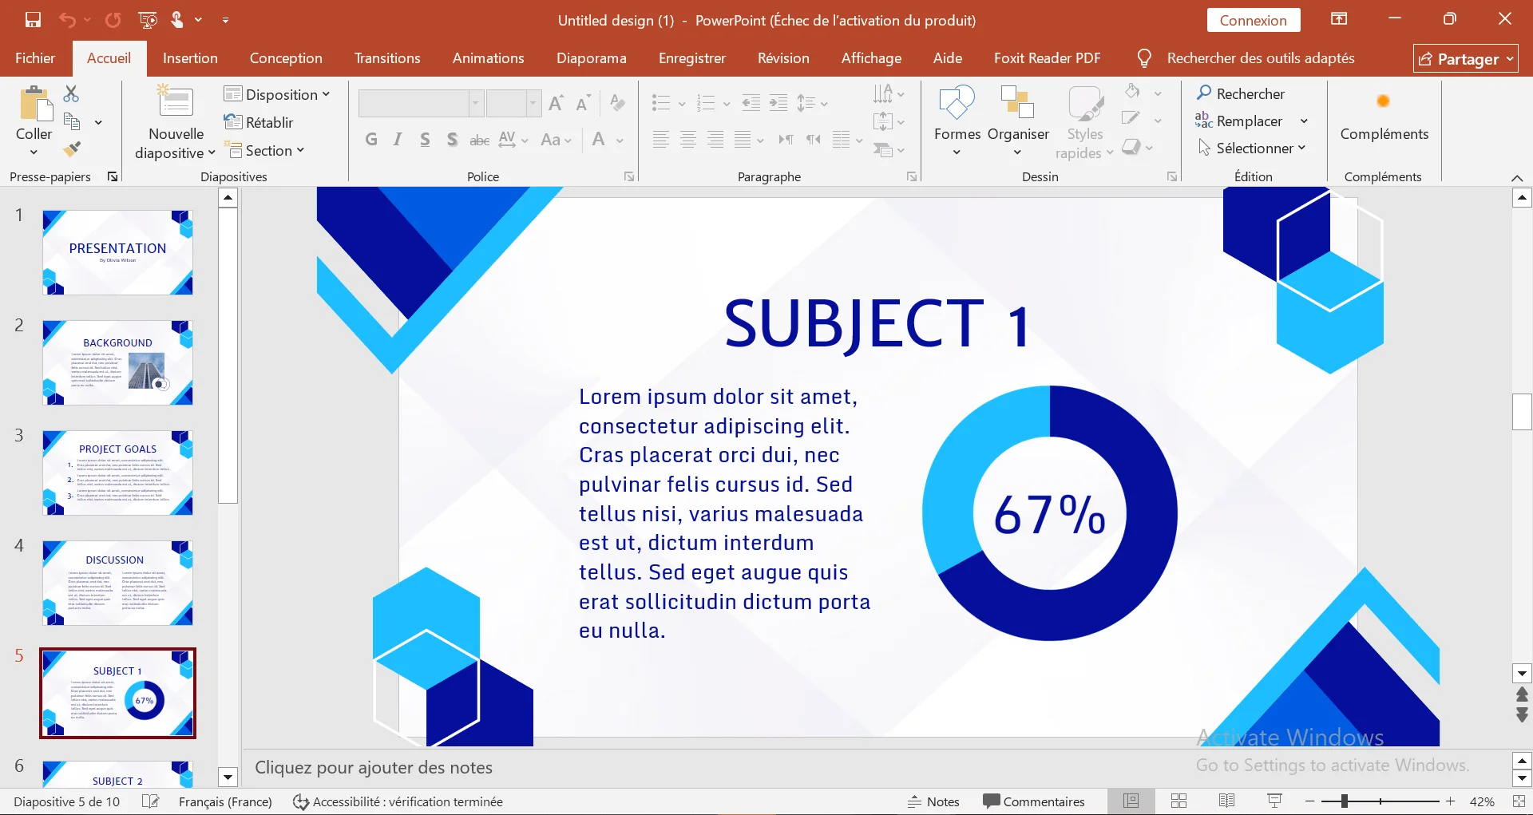This screenshot has width=1533, height=815.
Task: Switch to slide sorter view icon
Action: [1178, 801]
